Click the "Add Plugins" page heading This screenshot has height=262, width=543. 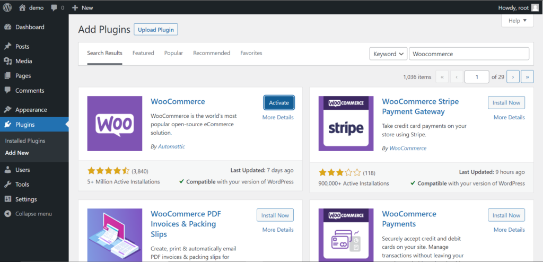(104, 30)
